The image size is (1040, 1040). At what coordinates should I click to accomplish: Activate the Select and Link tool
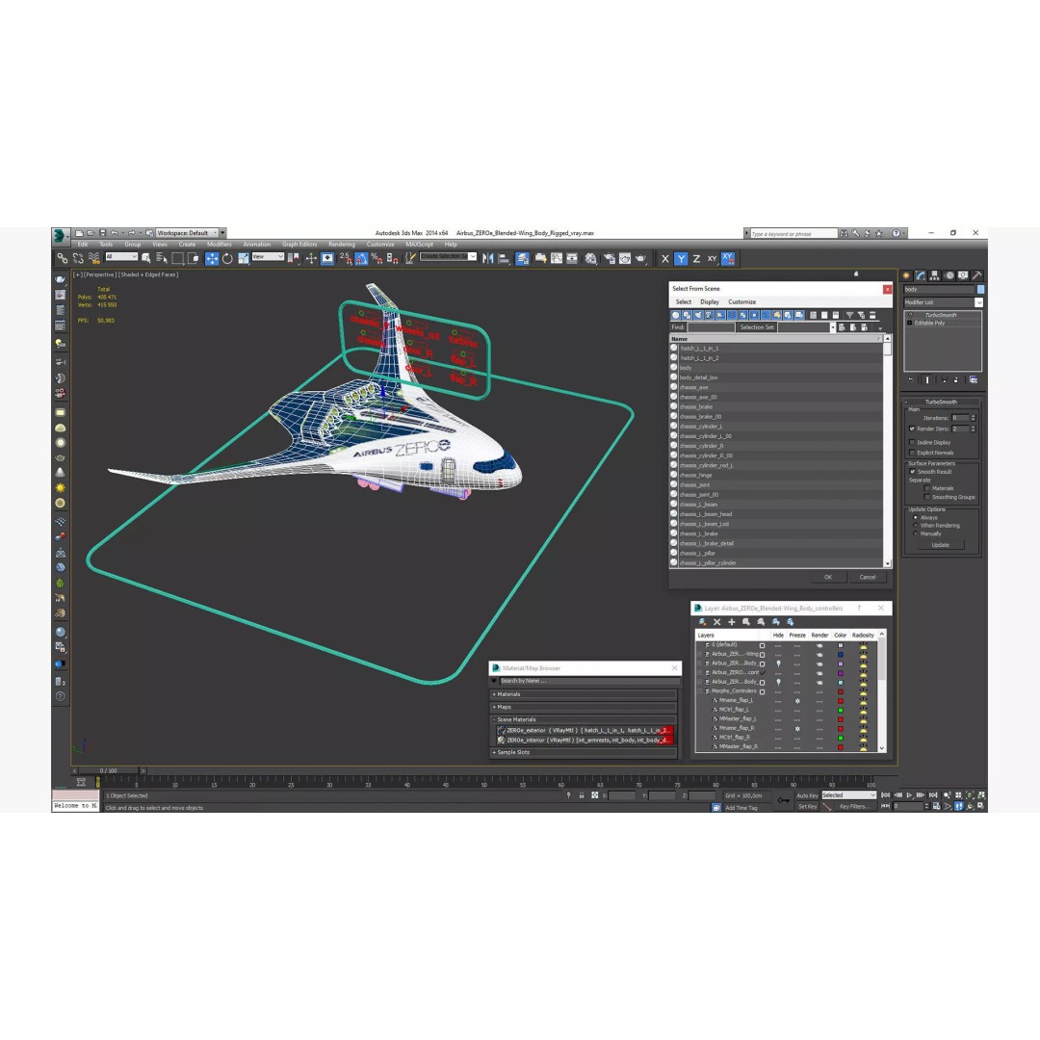pyautogui.click(x=62, y=259)
